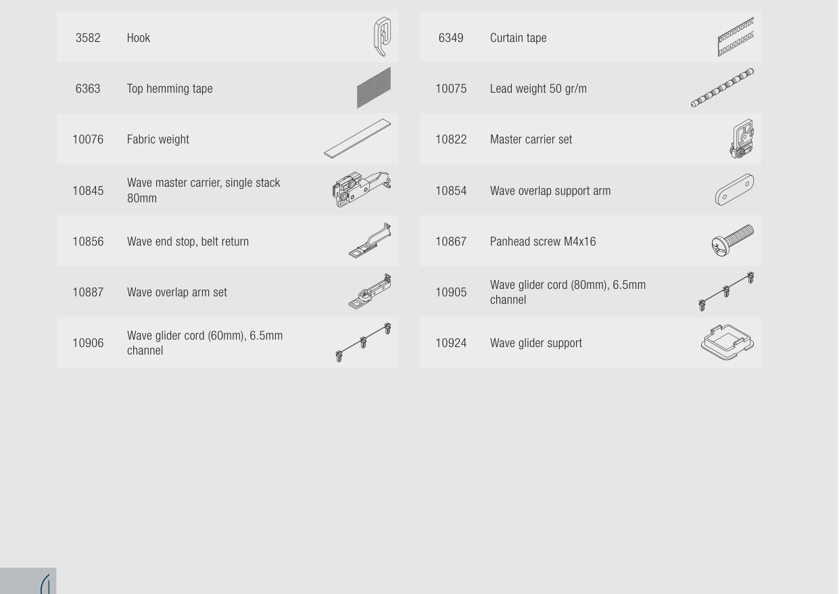Select the Master carrier set image

point(742,139)
